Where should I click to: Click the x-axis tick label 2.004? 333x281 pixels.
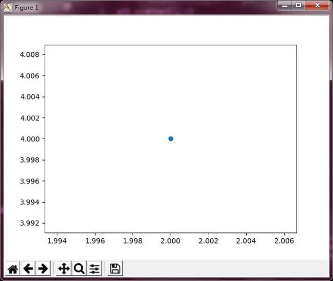pyautogui.click(x=246, y=241)
